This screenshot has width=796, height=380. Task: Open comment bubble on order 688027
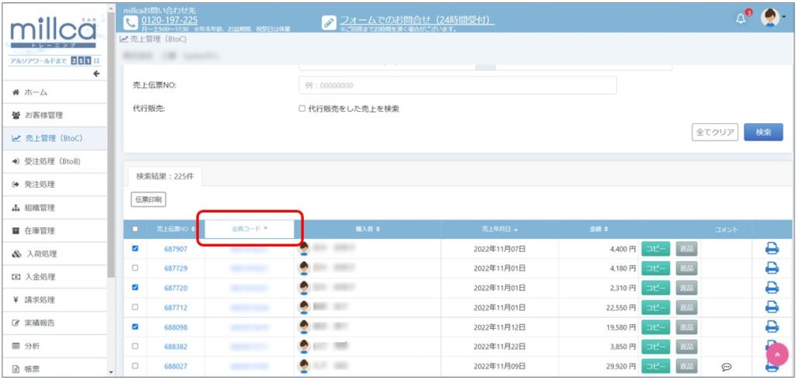[x=726, y=366]
